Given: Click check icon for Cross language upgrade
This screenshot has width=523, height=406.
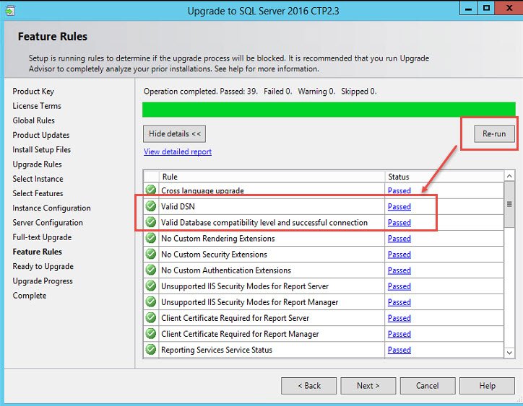Looking at the screenshot, I should (151, 190).
